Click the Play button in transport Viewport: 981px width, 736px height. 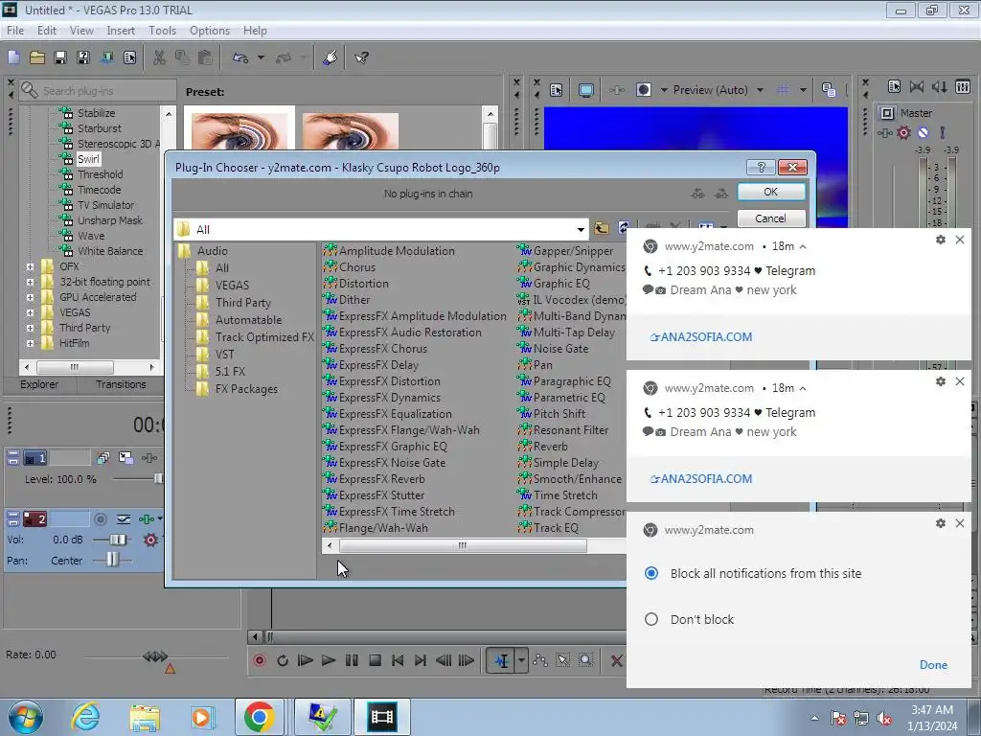click(x=328, y=660)
